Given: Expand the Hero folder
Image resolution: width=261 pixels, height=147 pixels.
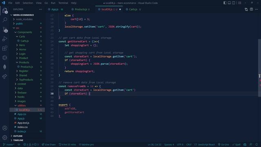Looking at the screenshot, I should [x=27, y=45].
